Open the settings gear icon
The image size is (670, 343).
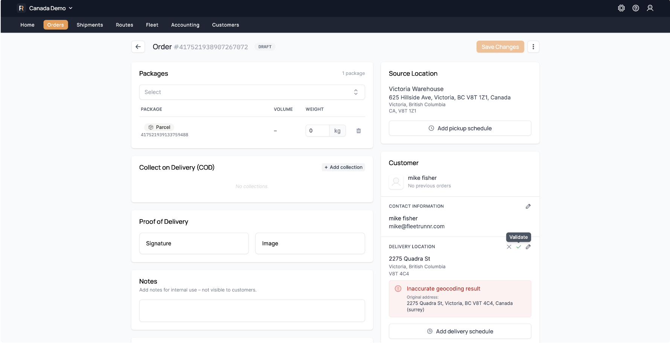pos(621,8)
